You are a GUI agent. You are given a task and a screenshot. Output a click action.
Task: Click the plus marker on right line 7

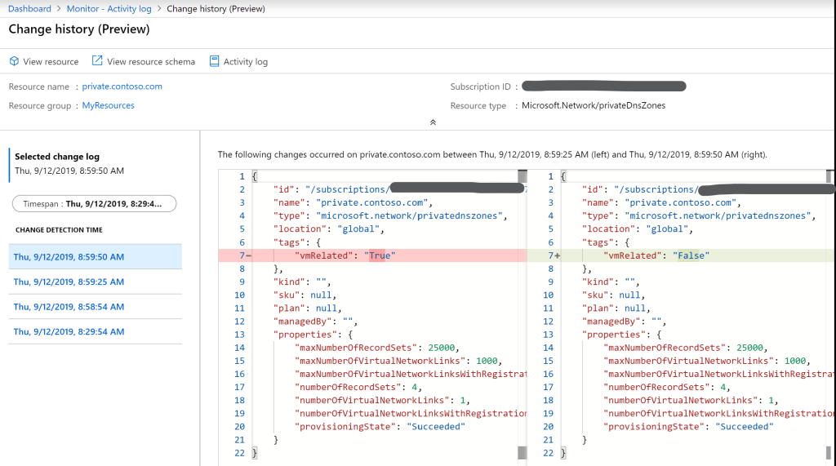[557, 256]
